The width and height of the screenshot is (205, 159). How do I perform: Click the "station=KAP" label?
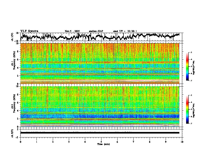tap(96, 31)
